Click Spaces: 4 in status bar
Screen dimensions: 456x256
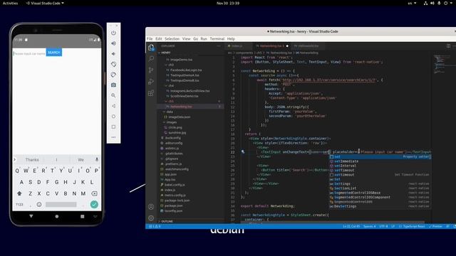pyautogui.click(x=369, y=226)
